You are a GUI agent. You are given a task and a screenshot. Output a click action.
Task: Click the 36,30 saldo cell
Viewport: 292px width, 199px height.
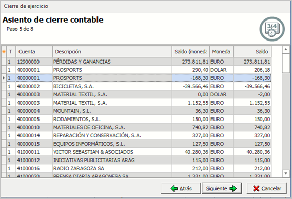pyautogui.click(x=252, y=111)
